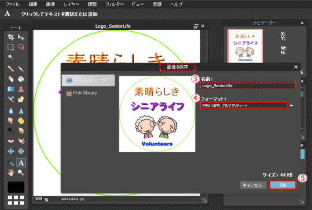Select the Pencil tool
This screenshot has width=312, height=210.
(11, 69)
